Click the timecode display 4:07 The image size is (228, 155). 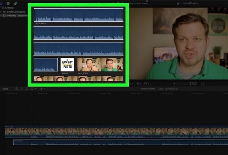tap(193, 84)
